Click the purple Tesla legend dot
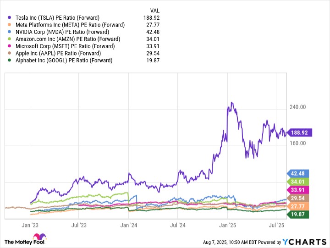 9,18
